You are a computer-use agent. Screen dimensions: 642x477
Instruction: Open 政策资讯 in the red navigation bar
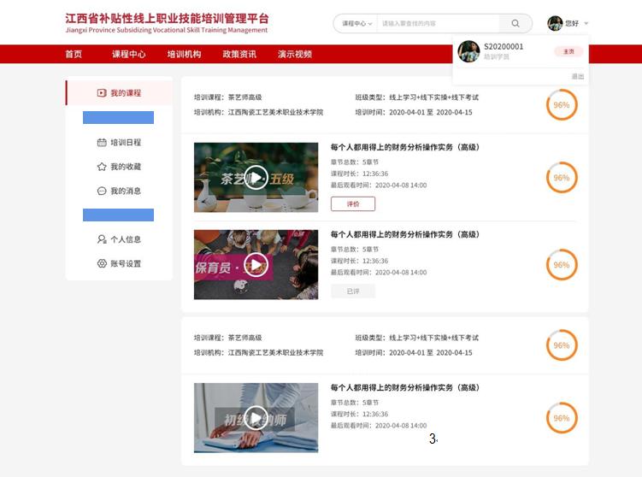pyautogui.click(x=239, y=54)
